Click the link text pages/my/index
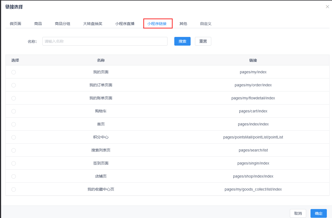The height and width of the screenshot is (218, 332). click(x=253, y=72)
